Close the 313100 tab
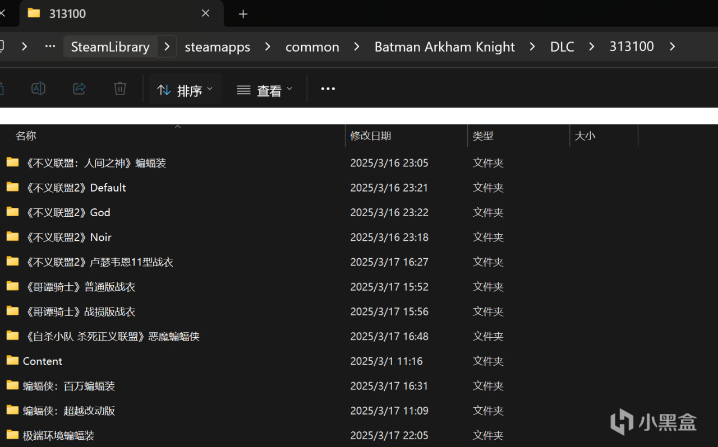 [x=205, y=13]
